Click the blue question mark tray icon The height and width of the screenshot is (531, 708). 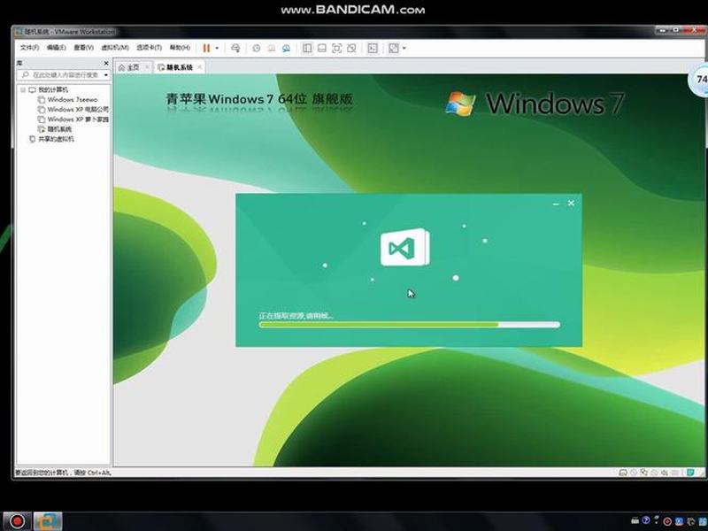[x=646, y=520]
